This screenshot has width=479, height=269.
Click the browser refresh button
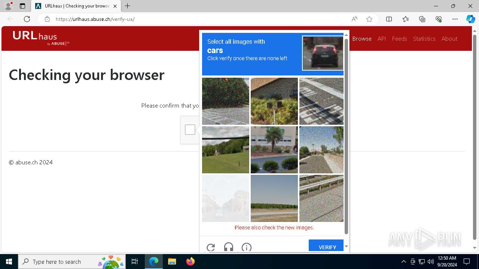point(27,19)
